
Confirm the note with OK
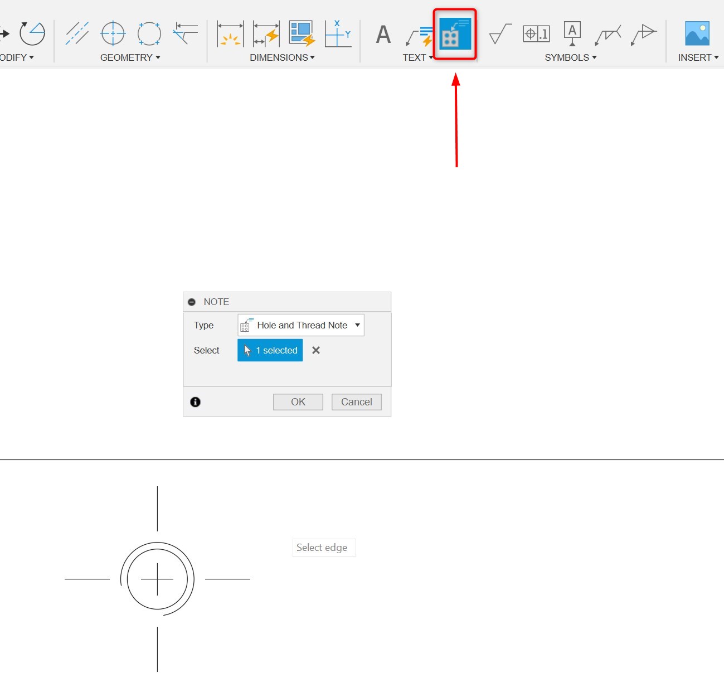(298, 401)
